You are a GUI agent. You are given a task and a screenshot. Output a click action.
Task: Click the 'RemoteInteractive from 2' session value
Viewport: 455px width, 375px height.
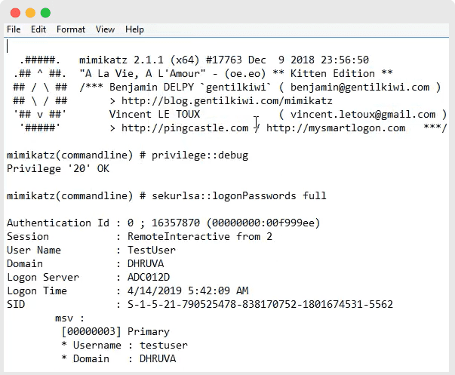coord(200,237)
